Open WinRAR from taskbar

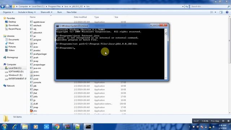[x=67, y=127]
